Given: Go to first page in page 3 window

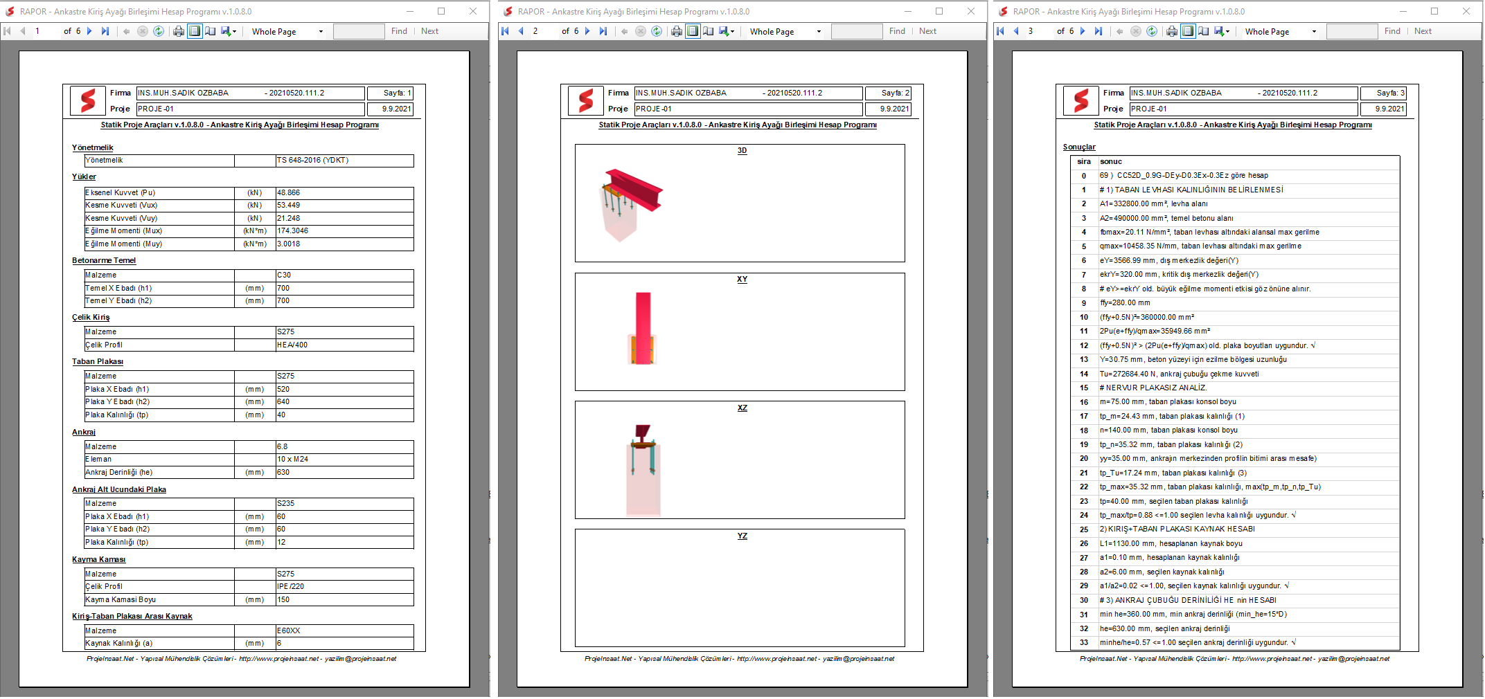Looking at the screenshot, I should pos(1001,31).
